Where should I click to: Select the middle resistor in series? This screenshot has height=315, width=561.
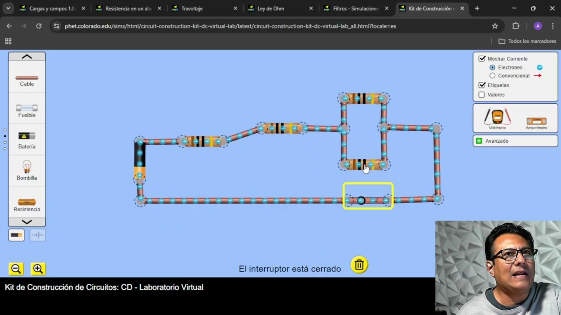tap(283, 128)
